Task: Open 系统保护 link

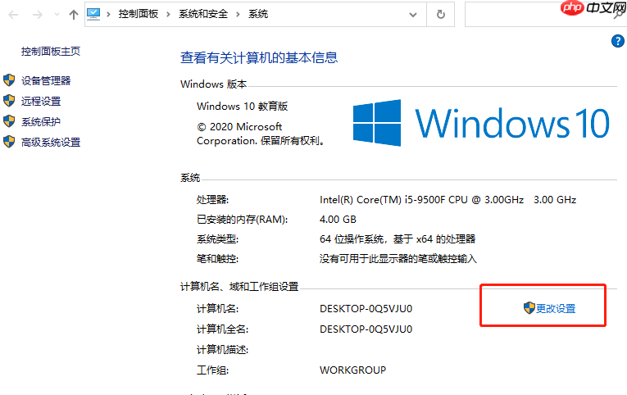Action: click(41, 121)
